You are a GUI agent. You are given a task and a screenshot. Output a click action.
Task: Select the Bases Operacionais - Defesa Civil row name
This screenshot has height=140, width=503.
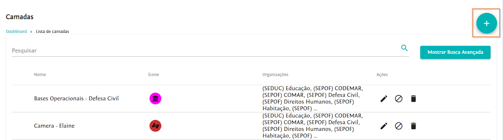[76, 99]
